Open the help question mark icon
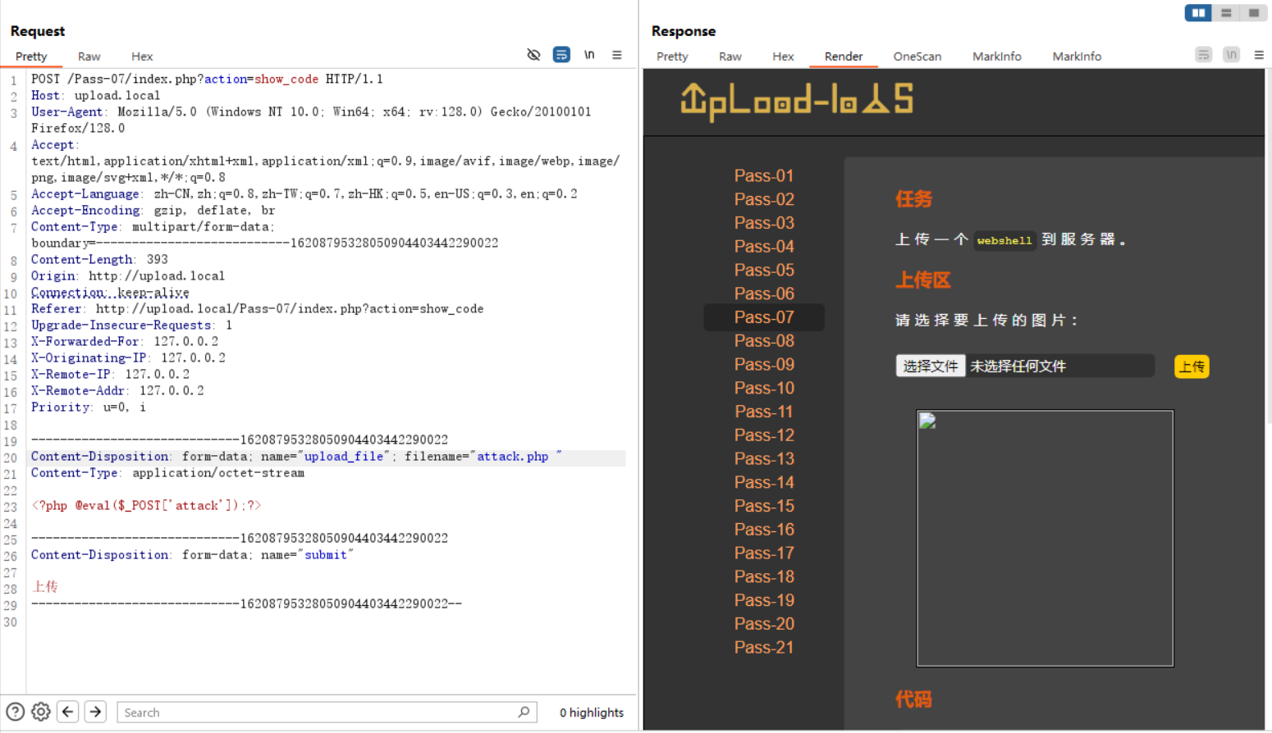Screen dimensions: 1272x733 pyautogui.click(x=15, y=712)
